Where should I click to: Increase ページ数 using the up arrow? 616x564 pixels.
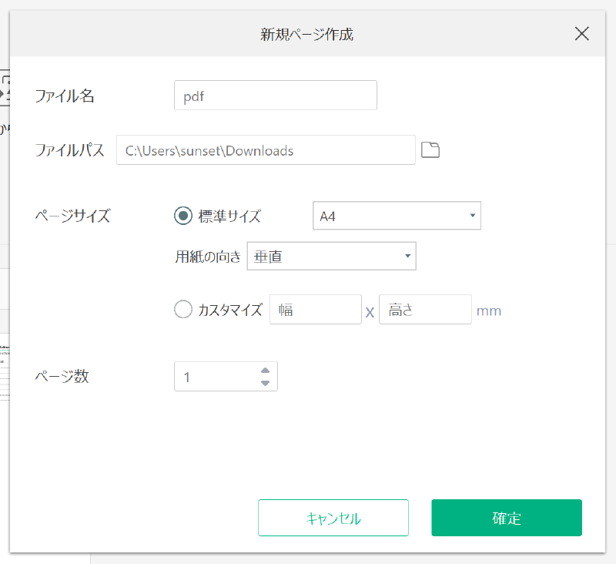pos(266,371)
